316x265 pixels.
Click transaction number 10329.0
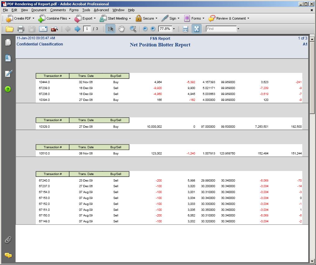tap(44, 127)
